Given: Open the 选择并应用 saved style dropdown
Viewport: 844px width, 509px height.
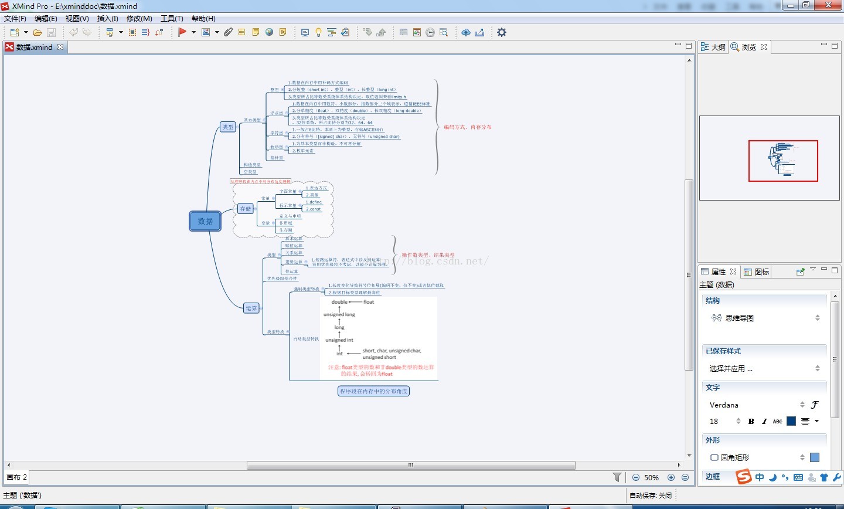Looking at the screenshot, I should [765, 368].
